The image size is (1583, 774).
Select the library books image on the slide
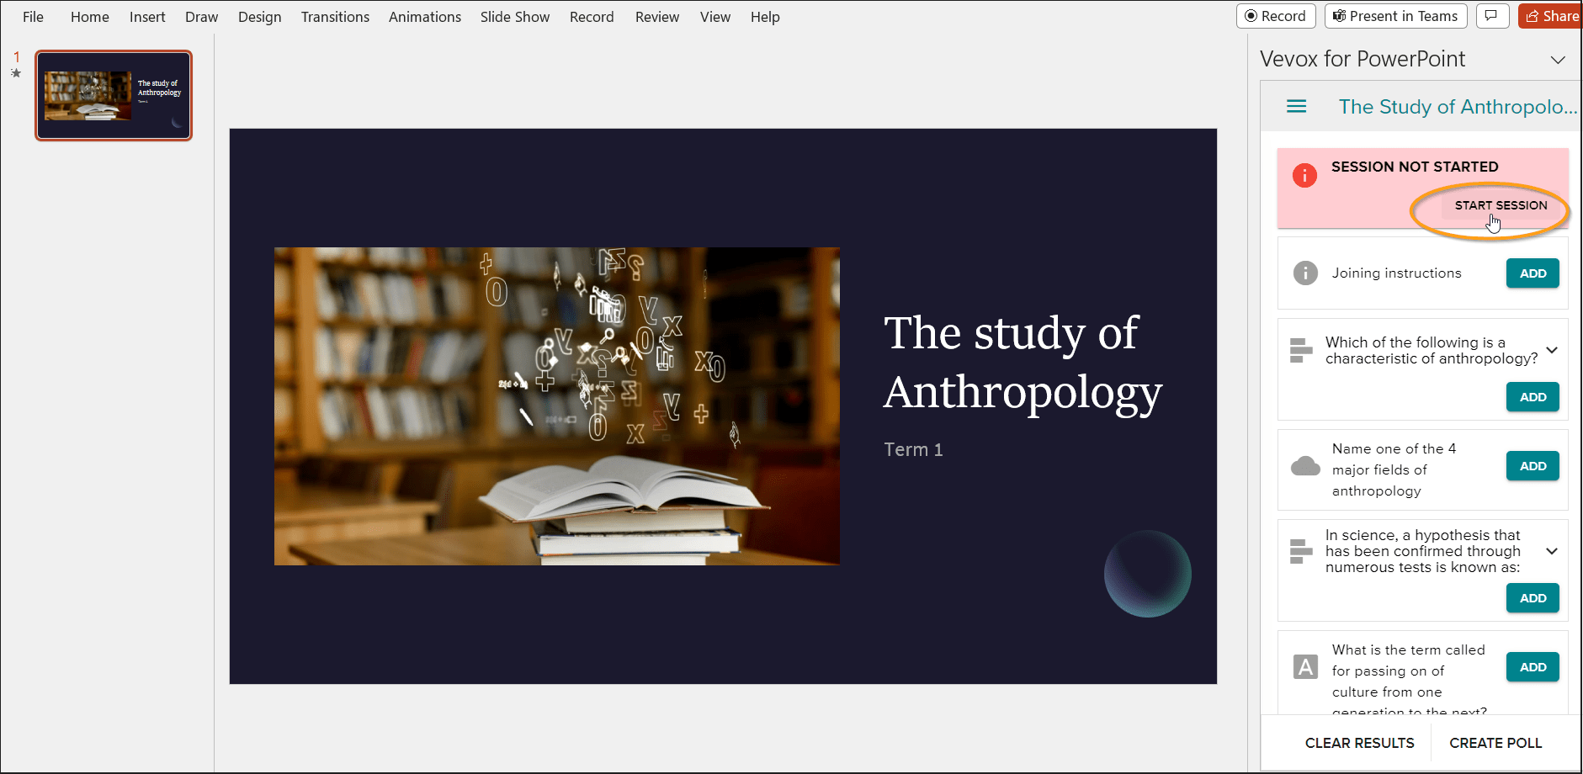coord(556,406)
